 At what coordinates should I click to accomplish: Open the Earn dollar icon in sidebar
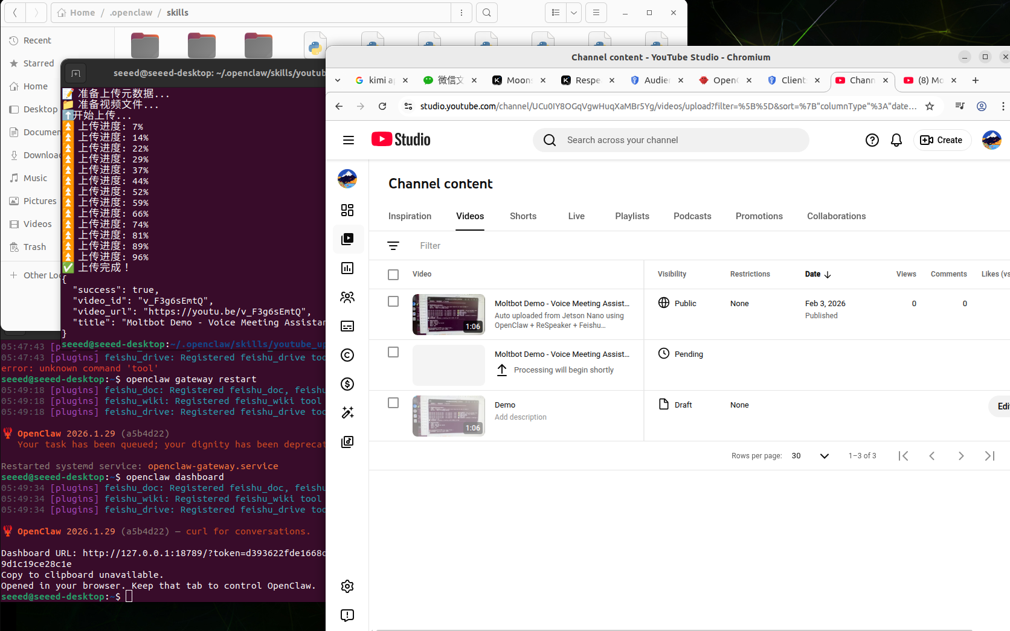click(x=347, y=384)
